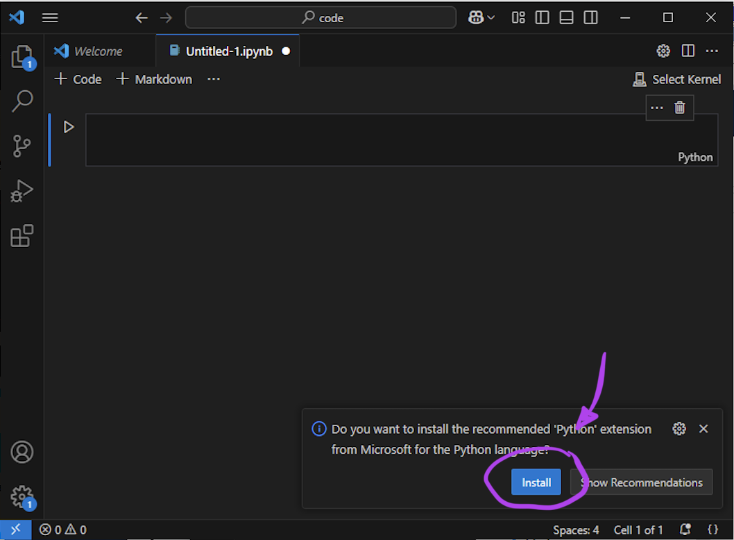This screenshot has height=540, width=734.
Task: Click the Install button in notification
Action: (536, 482)
